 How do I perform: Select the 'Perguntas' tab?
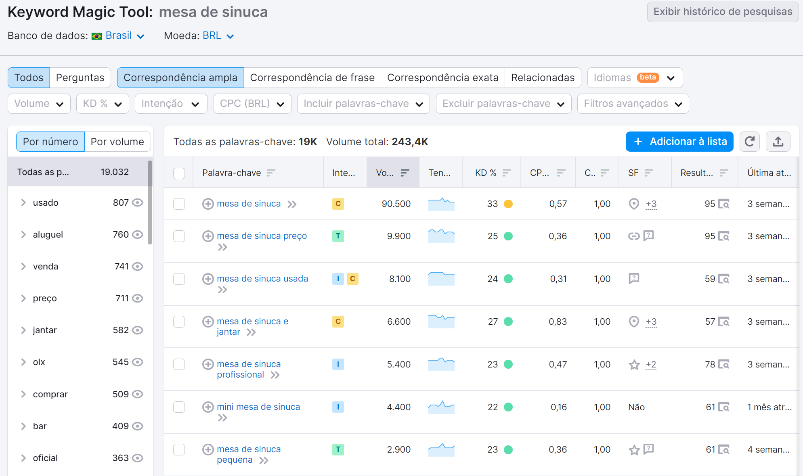point(80,77)
